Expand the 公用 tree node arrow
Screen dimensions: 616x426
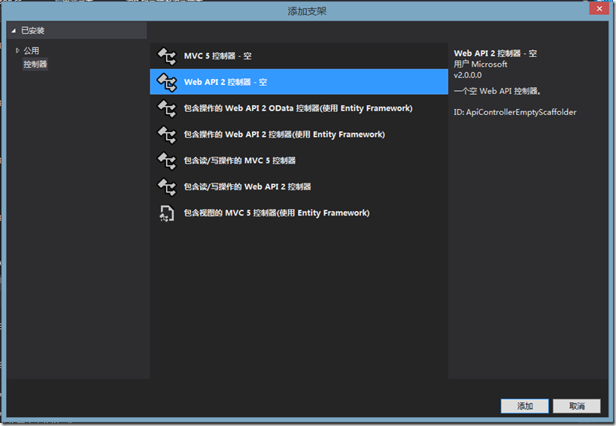point(17,50)
